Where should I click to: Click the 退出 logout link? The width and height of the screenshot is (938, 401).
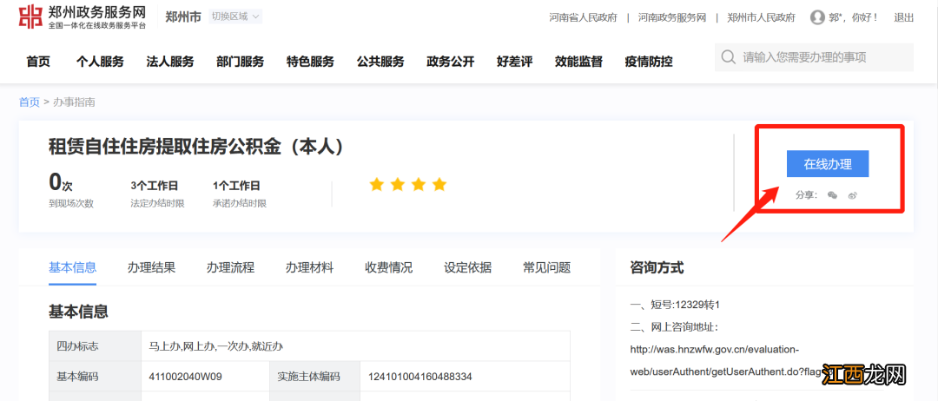pos(904,17)
